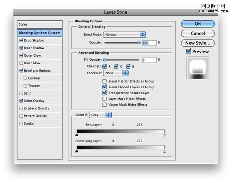Click the Opacity percentage field
Viewport: 232px width, 183px height.
pos(149,43)
